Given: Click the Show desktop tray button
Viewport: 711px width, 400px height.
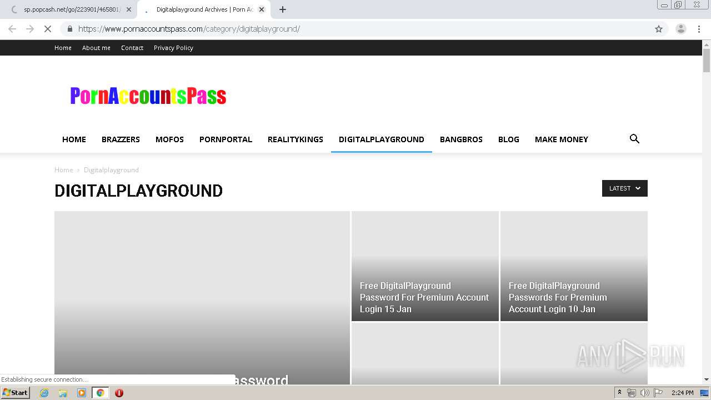Looking at the screenshot, I should click(704, 393).
